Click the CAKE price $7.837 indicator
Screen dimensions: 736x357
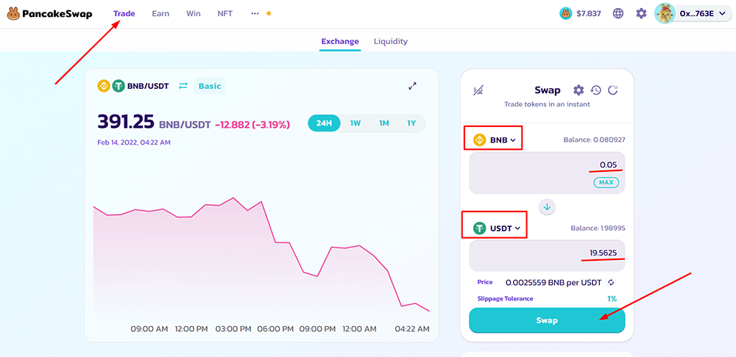[x=580, y=13]
